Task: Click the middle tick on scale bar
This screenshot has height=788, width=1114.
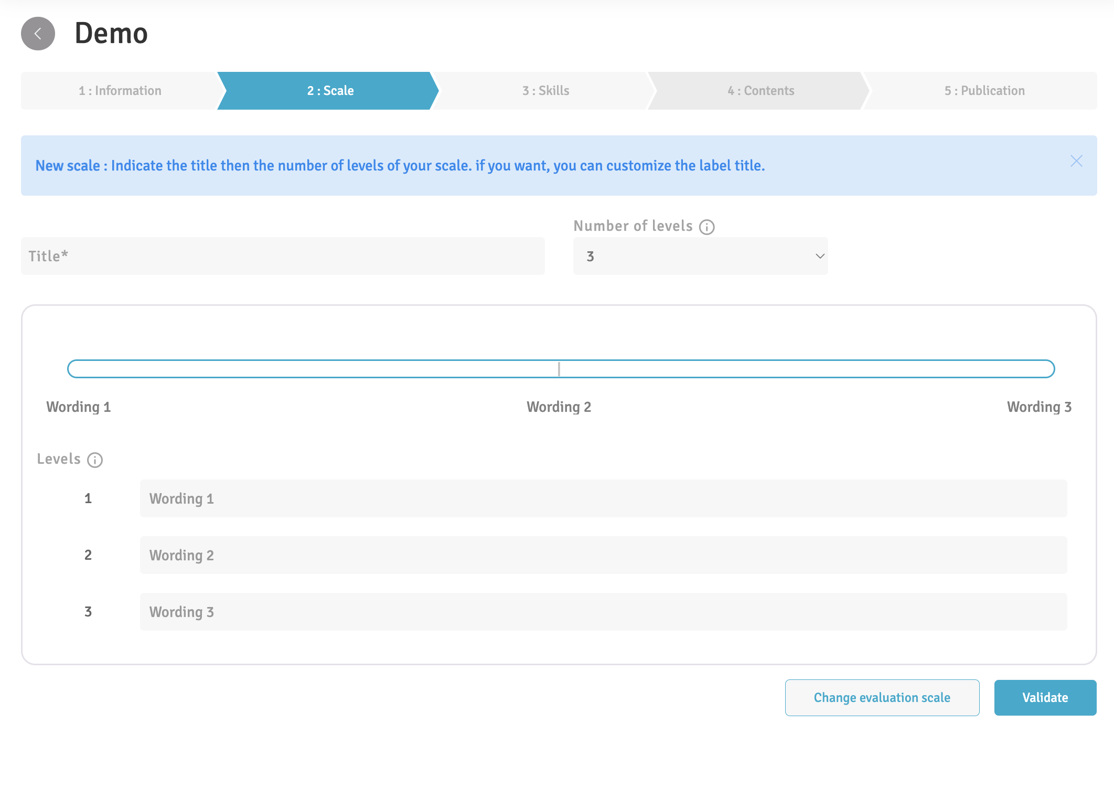Action: 559,369
